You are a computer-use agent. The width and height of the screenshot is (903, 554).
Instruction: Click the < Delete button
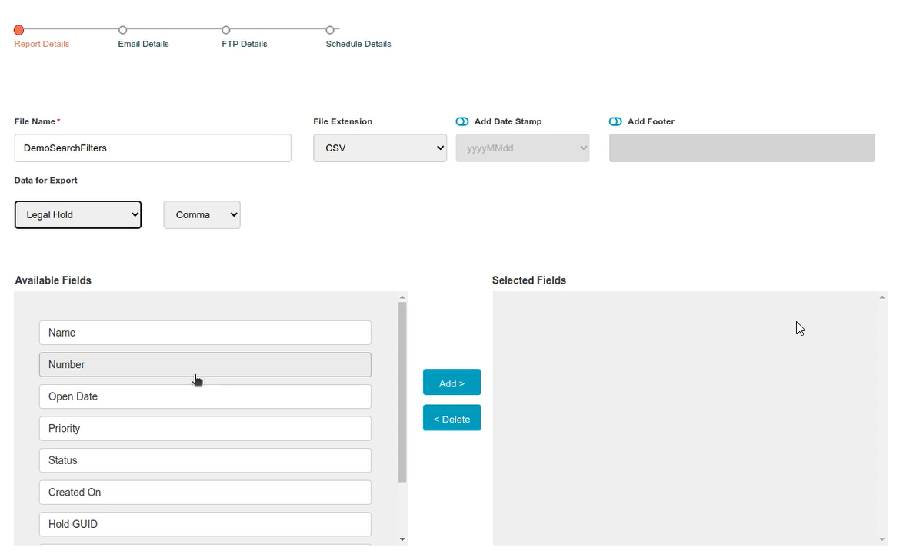pos(452,418)
